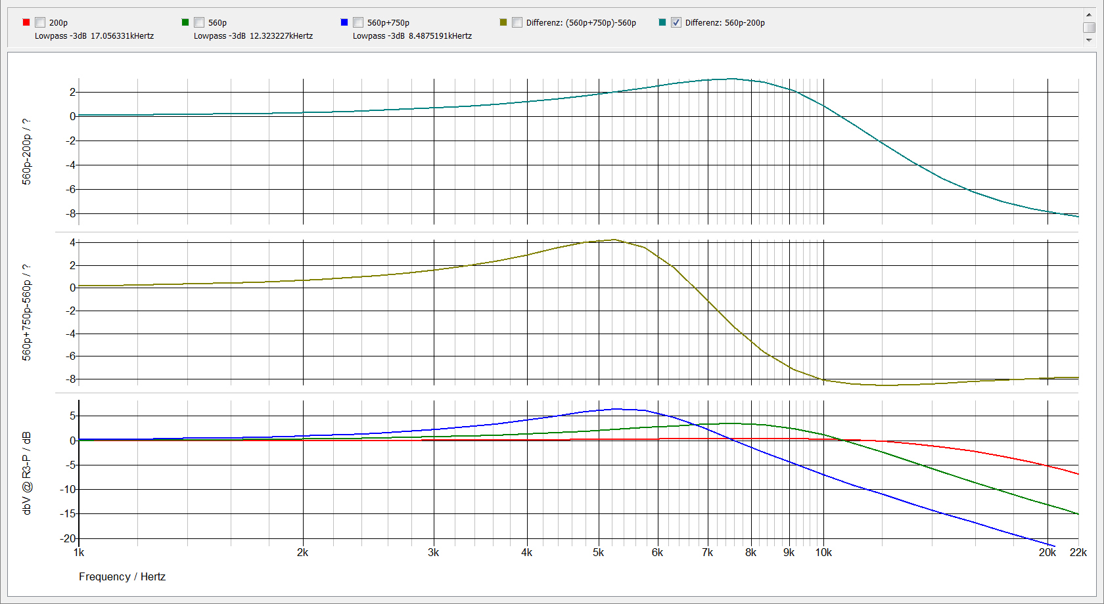Viewport: 1104px width, 604px height.
Task: Click the 5k frequency tick label
Action: click(x=599, y=553)
